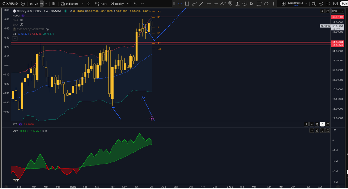Open the timeframe list dropdown arrow

coord(46,4)
